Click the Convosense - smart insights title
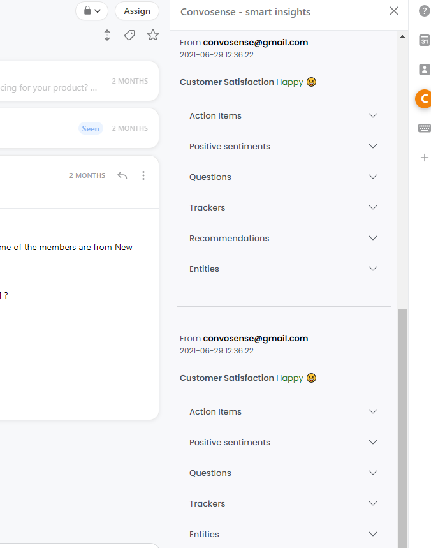The width and height of the screenshot is (431, 548). tap(245, 12)
